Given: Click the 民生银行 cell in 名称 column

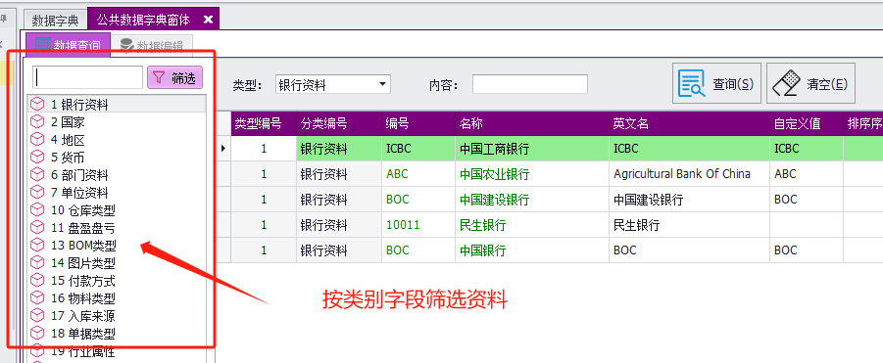Looking at the screenshot, I should click(532, 225).
